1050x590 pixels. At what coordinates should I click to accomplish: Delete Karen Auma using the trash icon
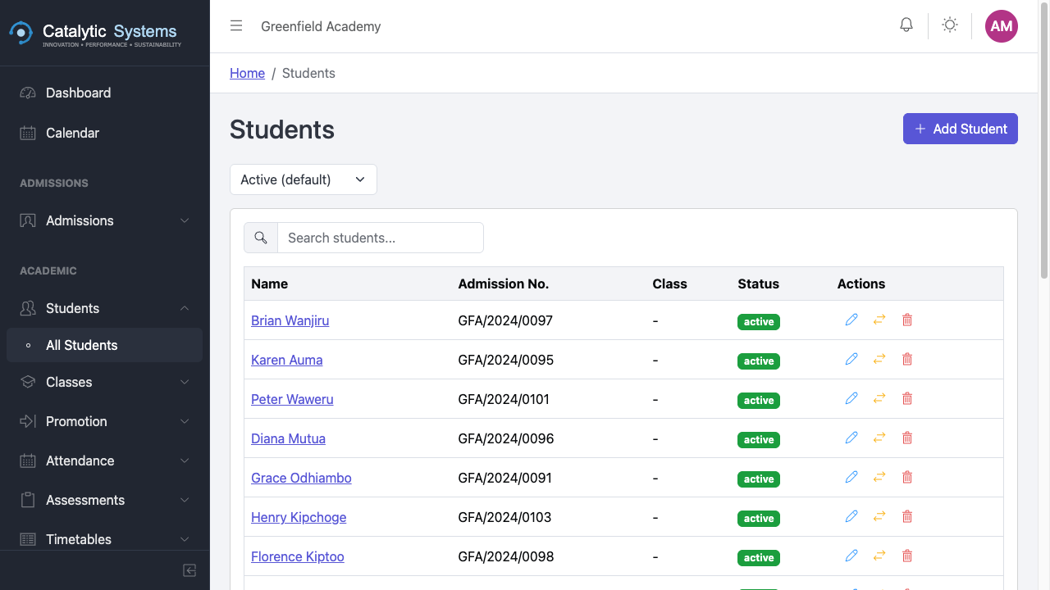pos(907,359)
